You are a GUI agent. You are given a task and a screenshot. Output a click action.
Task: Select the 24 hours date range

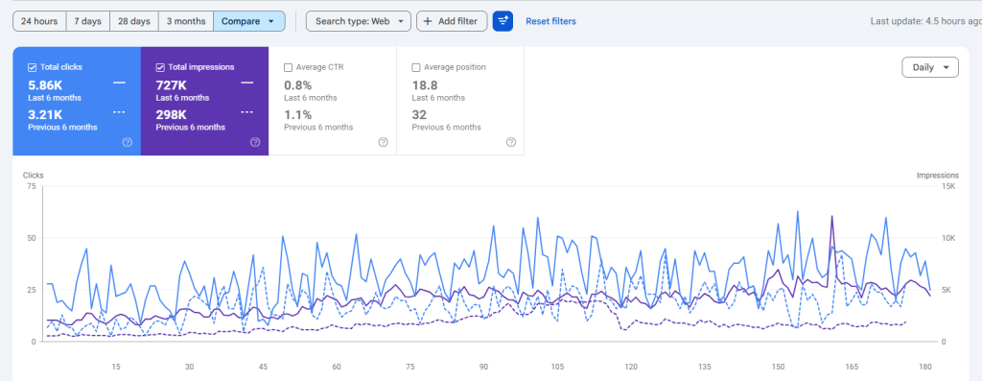click(39, 21)
